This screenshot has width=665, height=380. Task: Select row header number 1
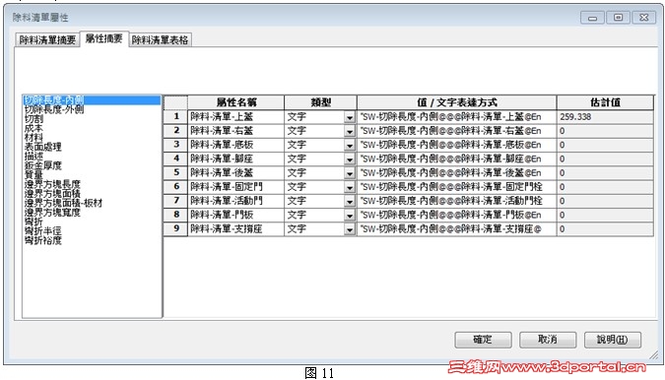[176, 116]
